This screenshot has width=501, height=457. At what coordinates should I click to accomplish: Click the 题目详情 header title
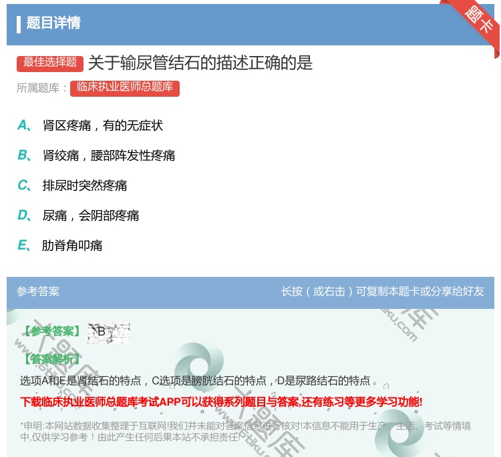[x=53, y=23]
